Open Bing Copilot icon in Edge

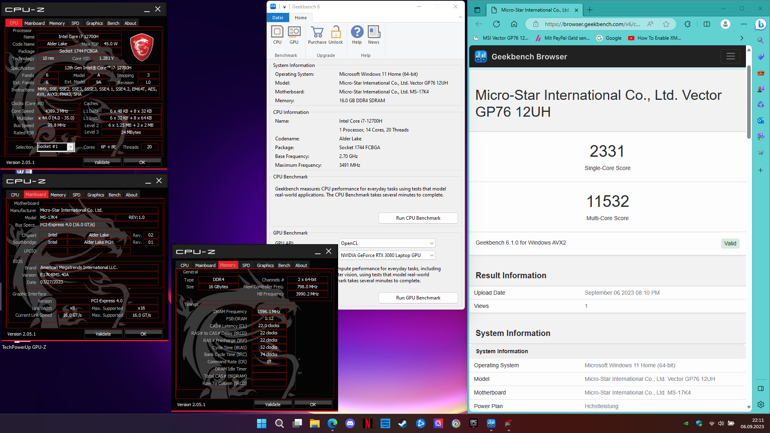pos(760,24)
